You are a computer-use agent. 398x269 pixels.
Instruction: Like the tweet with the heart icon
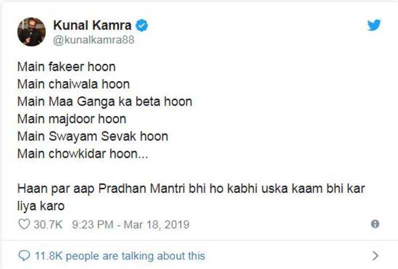[24, 225]
